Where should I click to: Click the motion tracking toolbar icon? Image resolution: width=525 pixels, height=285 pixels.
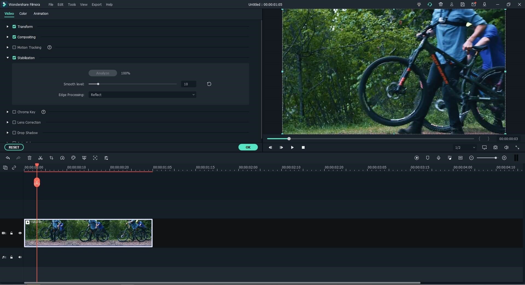(95, 158)
